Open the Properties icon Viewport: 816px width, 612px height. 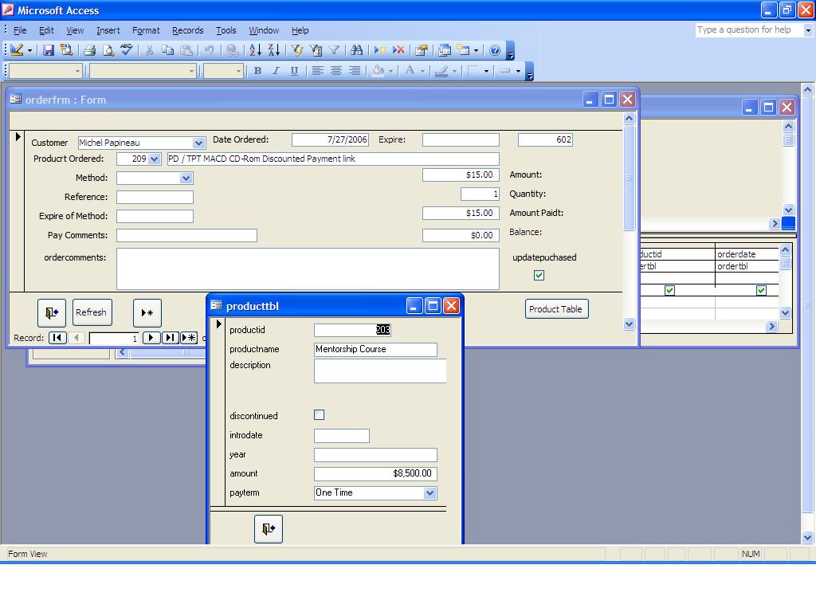[x=422, y=50]
